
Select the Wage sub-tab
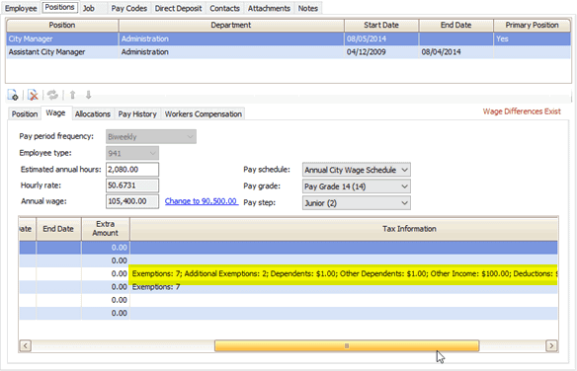[x=55, y=113]
